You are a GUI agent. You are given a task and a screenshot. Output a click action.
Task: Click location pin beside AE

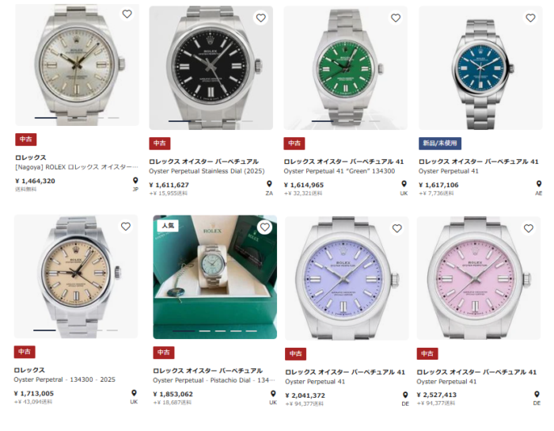[x=539, y=184]
